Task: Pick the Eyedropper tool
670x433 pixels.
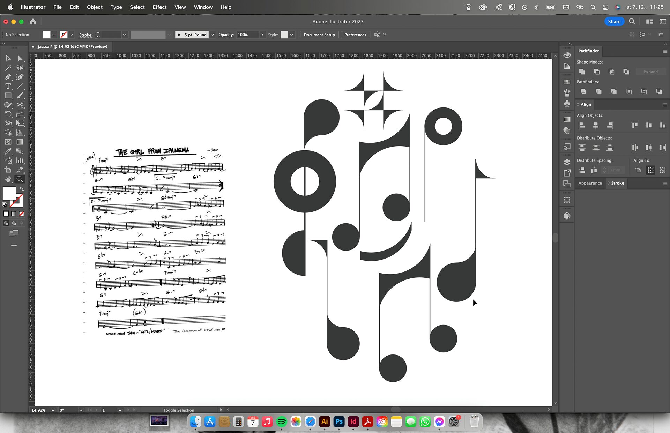Action: coord(8,151)
